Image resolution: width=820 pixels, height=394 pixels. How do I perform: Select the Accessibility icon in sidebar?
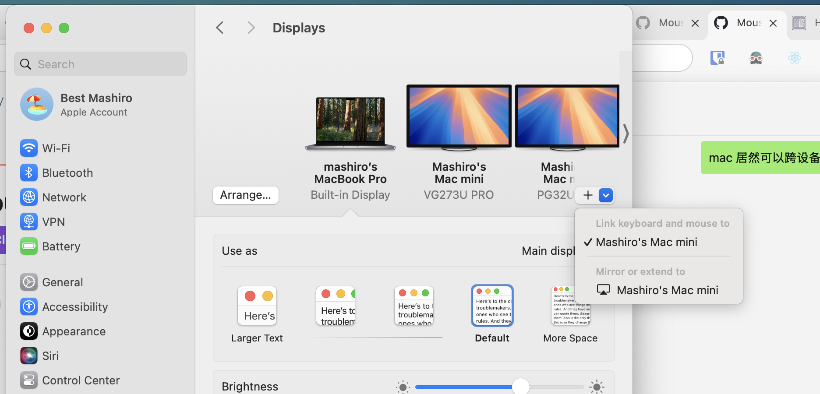click(x=29, y=307)
